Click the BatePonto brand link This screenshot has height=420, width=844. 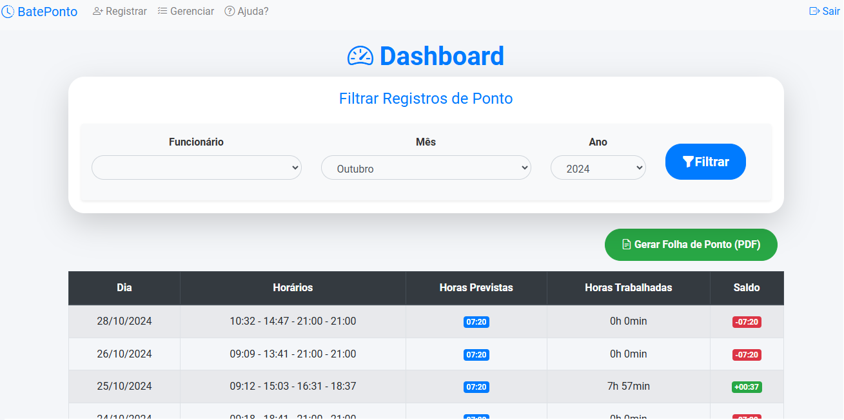[x=39, y=12]
